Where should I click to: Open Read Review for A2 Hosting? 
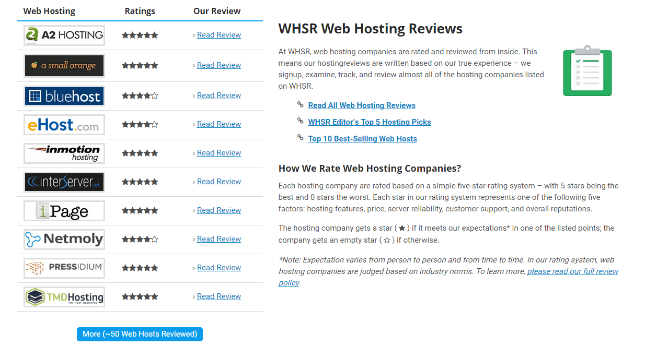coord(219,35)
